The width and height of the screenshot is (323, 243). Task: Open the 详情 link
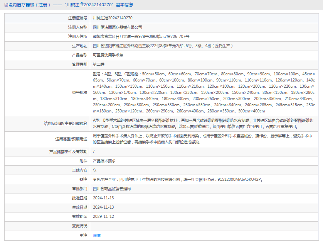pos(97,235)
